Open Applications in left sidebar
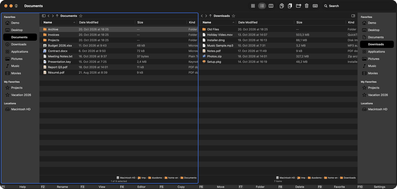 click(20, 51)
